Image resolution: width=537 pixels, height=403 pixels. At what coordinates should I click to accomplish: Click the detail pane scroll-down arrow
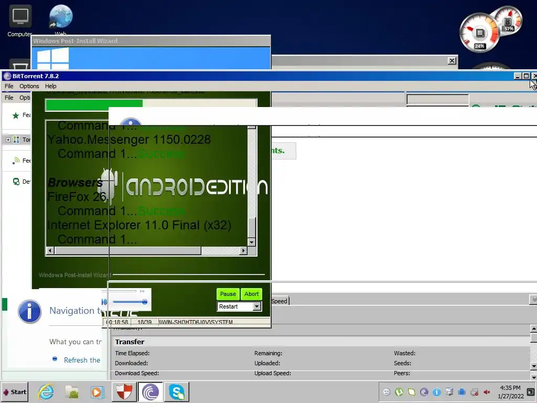[x=533, y=366]
